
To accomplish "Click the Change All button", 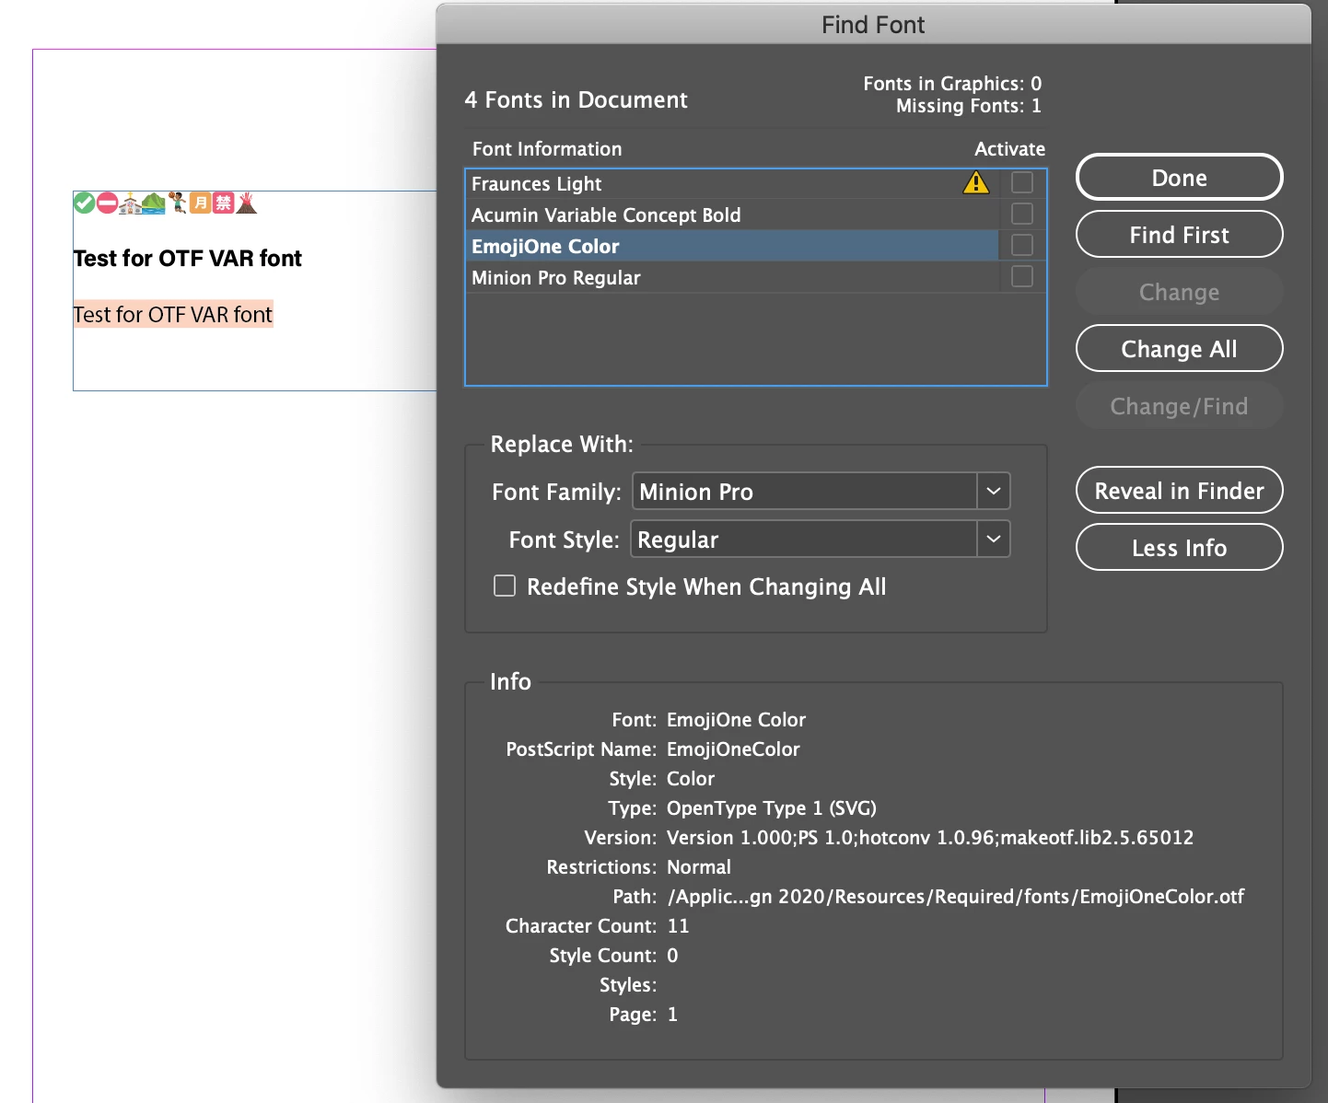I will 1180,348.
